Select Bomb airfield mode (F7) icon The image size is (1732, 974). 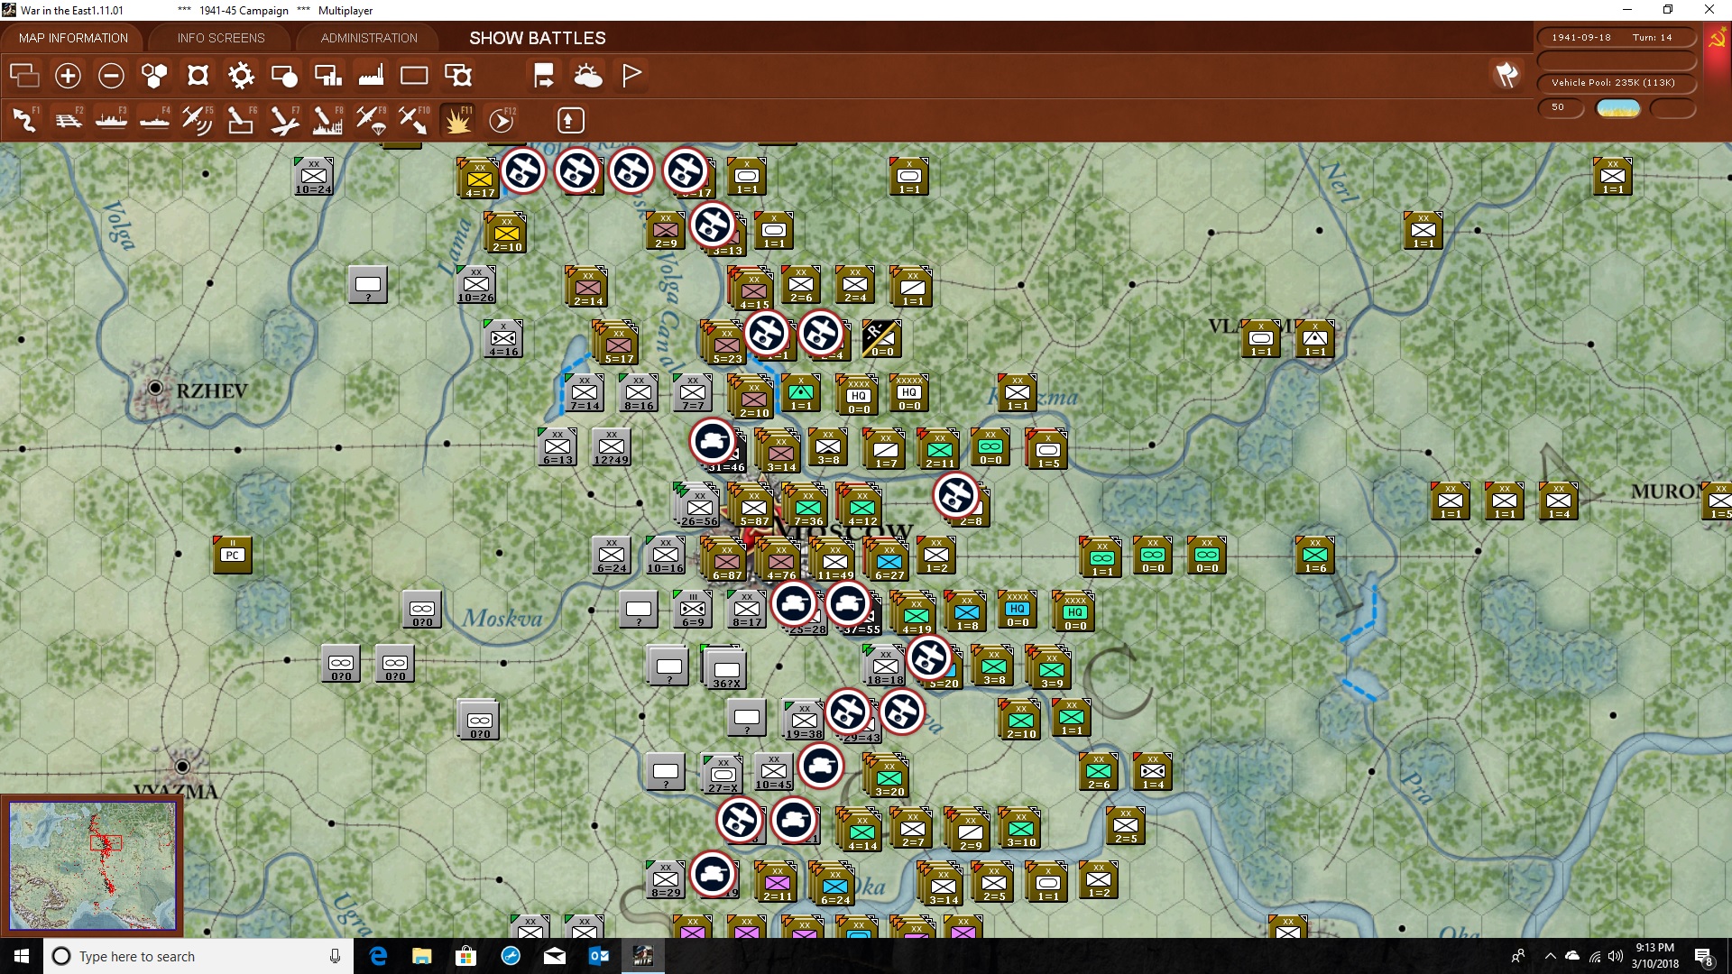[x=284, y=120]
